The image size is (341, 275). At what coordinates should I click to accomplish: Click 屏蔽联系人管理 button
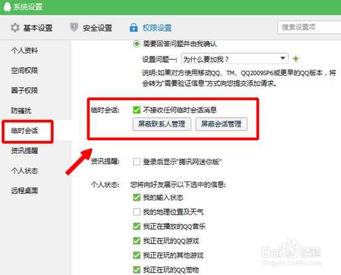coord(162,124)
